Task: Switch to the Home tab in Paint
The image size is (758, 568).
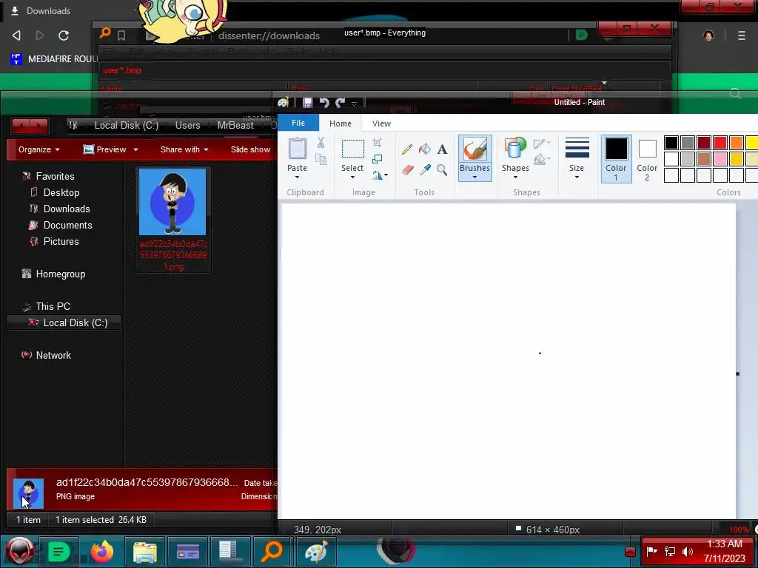Action: pyautogui.click(x=341, y=124)
